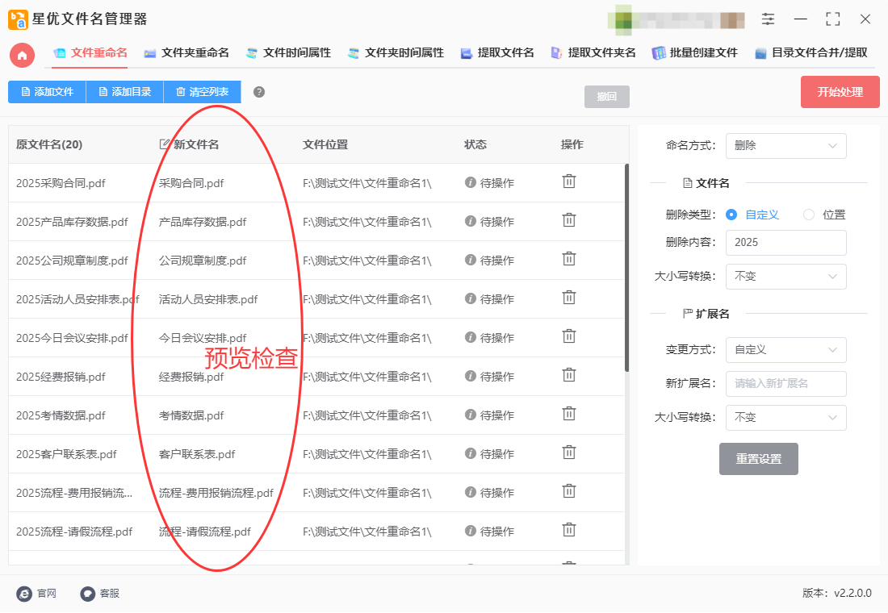Click the file path of the 流程-请假流程.pdf row

pyautogui.click(x=367, y=532)
